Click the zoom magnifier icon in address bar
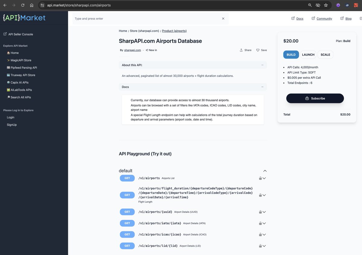 310,5
